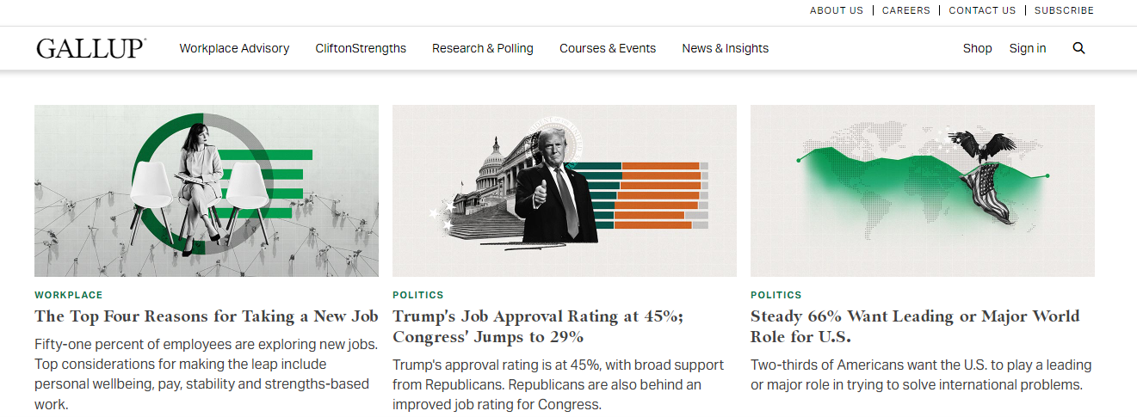
Task: Select News & Insights nav item
Action: click(726, 48)
